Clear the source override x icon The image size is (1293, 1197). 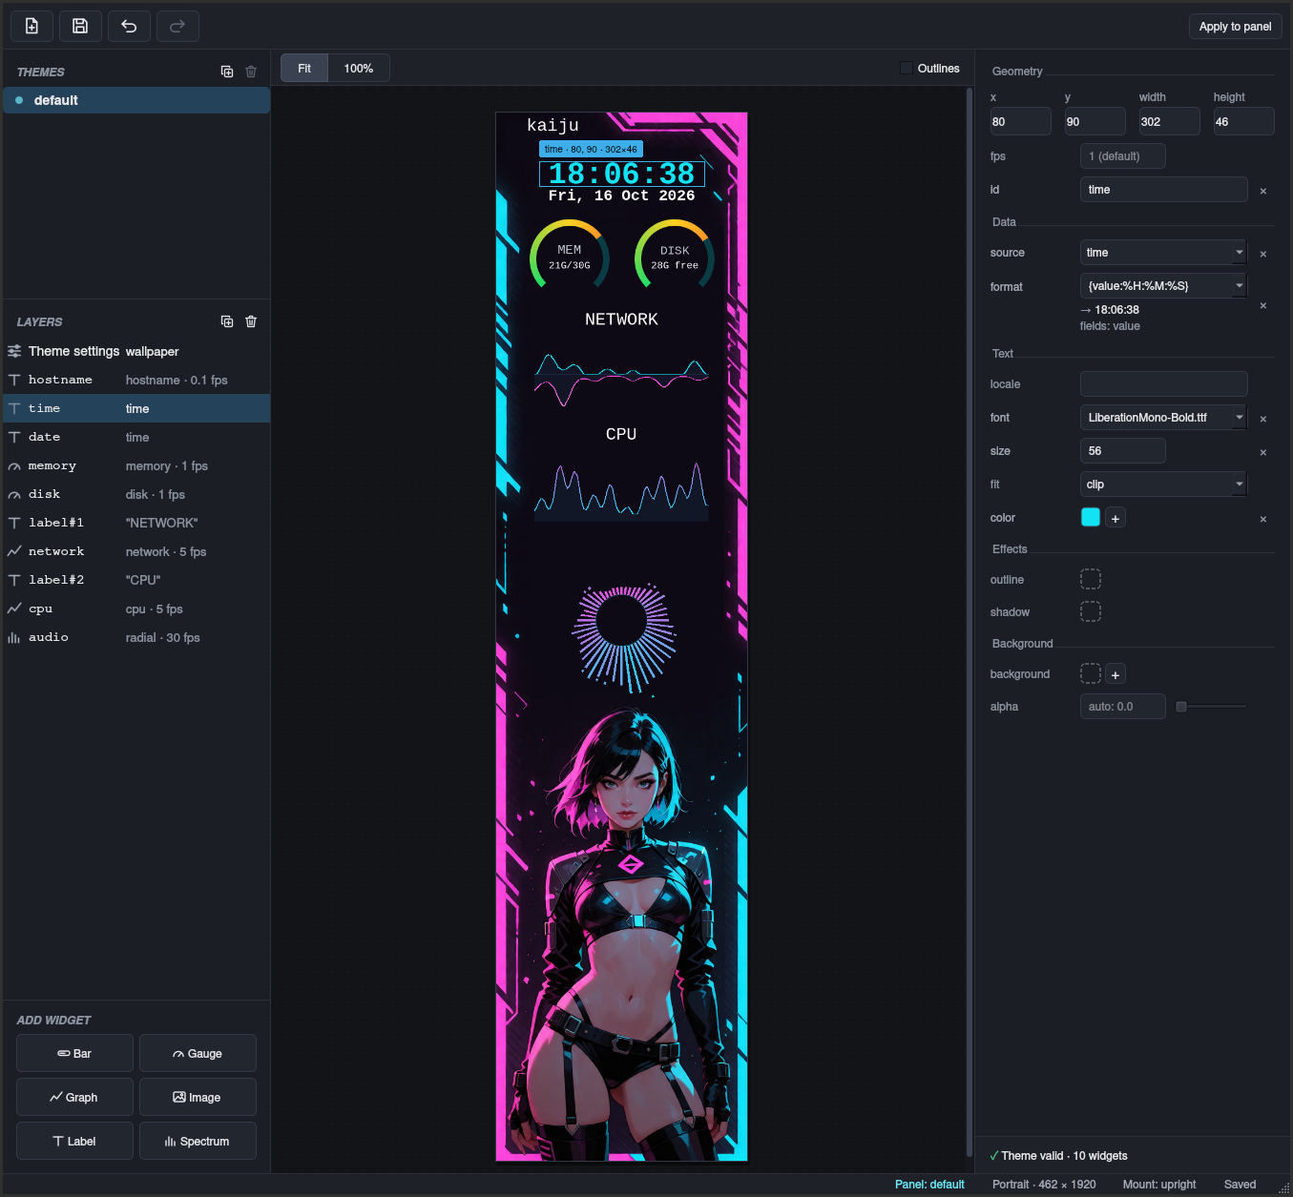pos(1263,254)
